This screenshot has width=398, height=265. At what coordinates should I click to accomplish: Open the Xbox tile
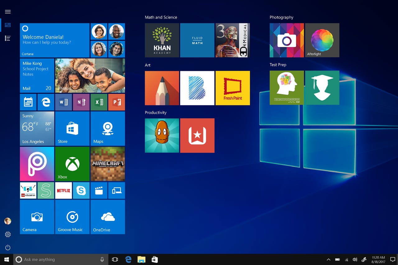[x=72, y=164]
